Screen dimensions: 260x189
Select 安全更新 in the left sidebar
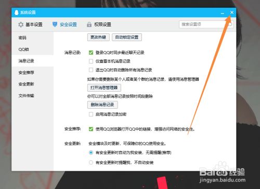coord(33,84)
